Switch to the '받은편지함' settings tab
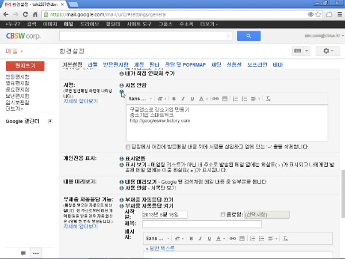Screen dimensions: 345x259 point(116,64)
